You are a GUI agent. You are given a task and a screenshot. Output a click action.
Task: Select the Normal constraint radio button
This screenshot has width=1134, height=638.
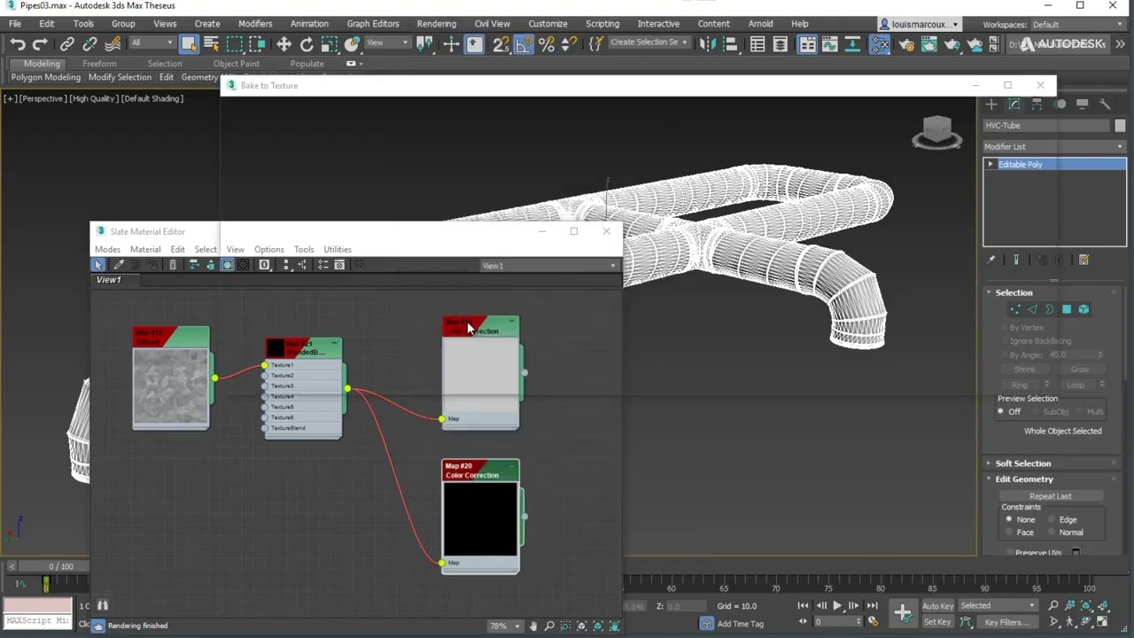click(x=1052, y=533)
